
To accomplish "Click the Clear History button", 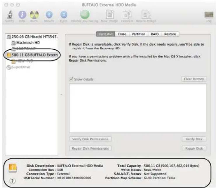I will [x=194, y=79].
